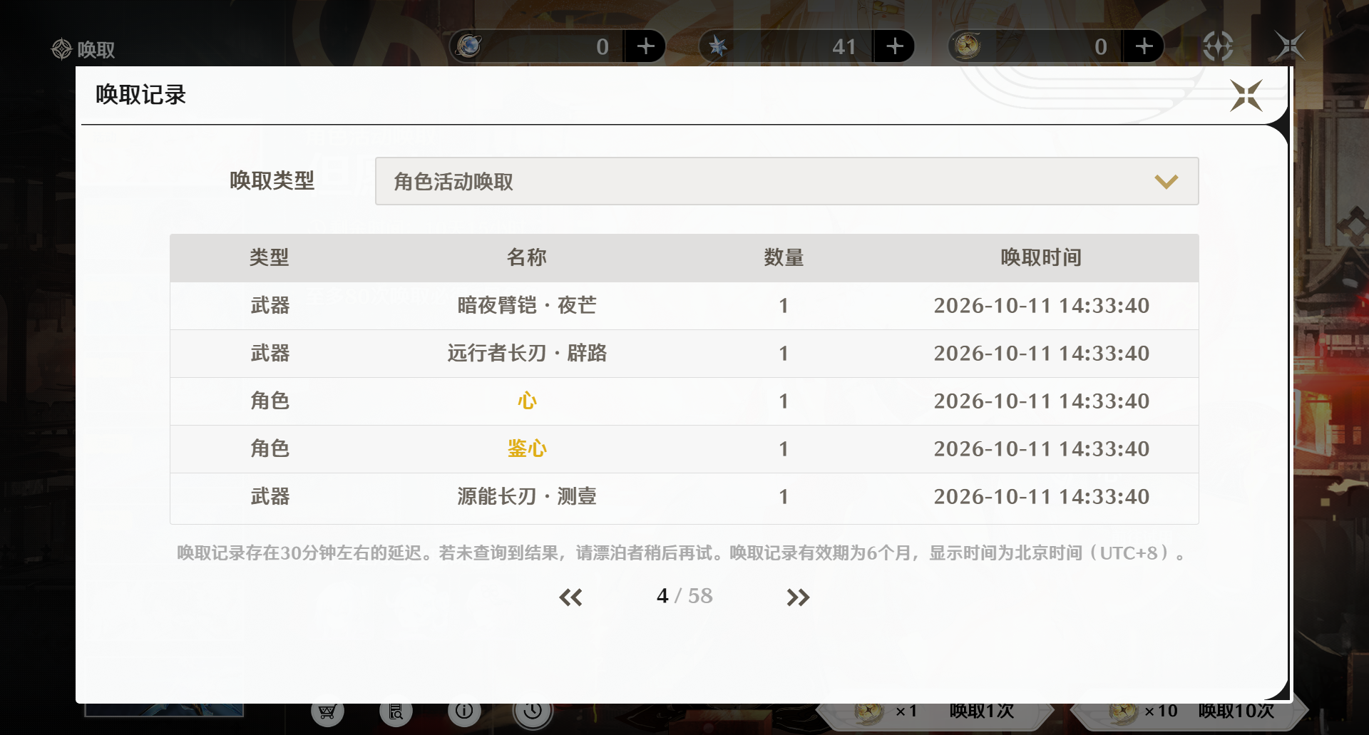
Task: Click the 唤取类型 label
Action: coord(272,181)
